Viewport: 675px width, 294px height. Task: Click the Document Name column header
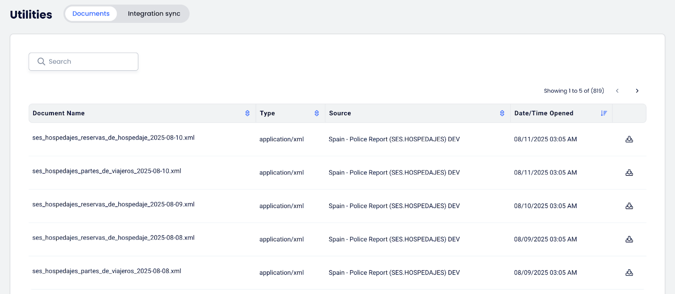tap(59, 113)
